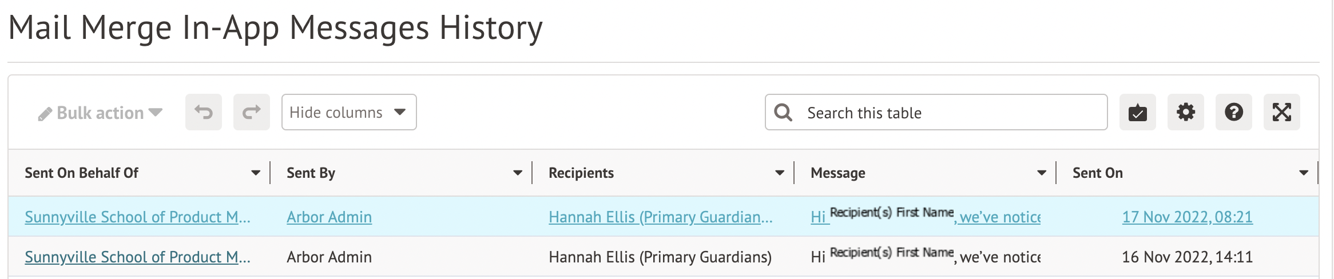Open Recipients column dropdown arrow

click(x=779, y=173)
